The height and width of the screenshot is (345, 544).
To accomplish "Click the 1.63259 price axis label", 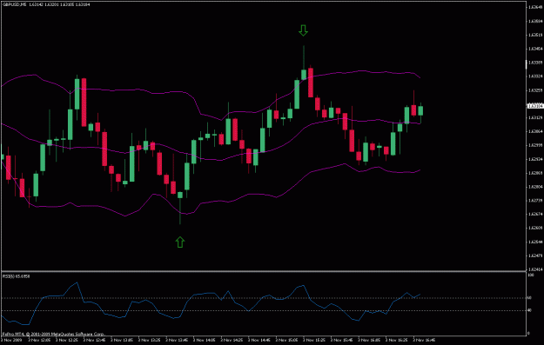I will 535,90.
